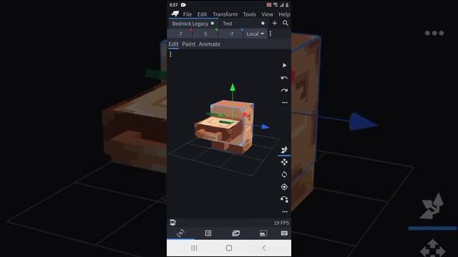This screenshot has width=458, height=257.
Task: Open the Local transform space dropdown
Action: coord(255,34)
